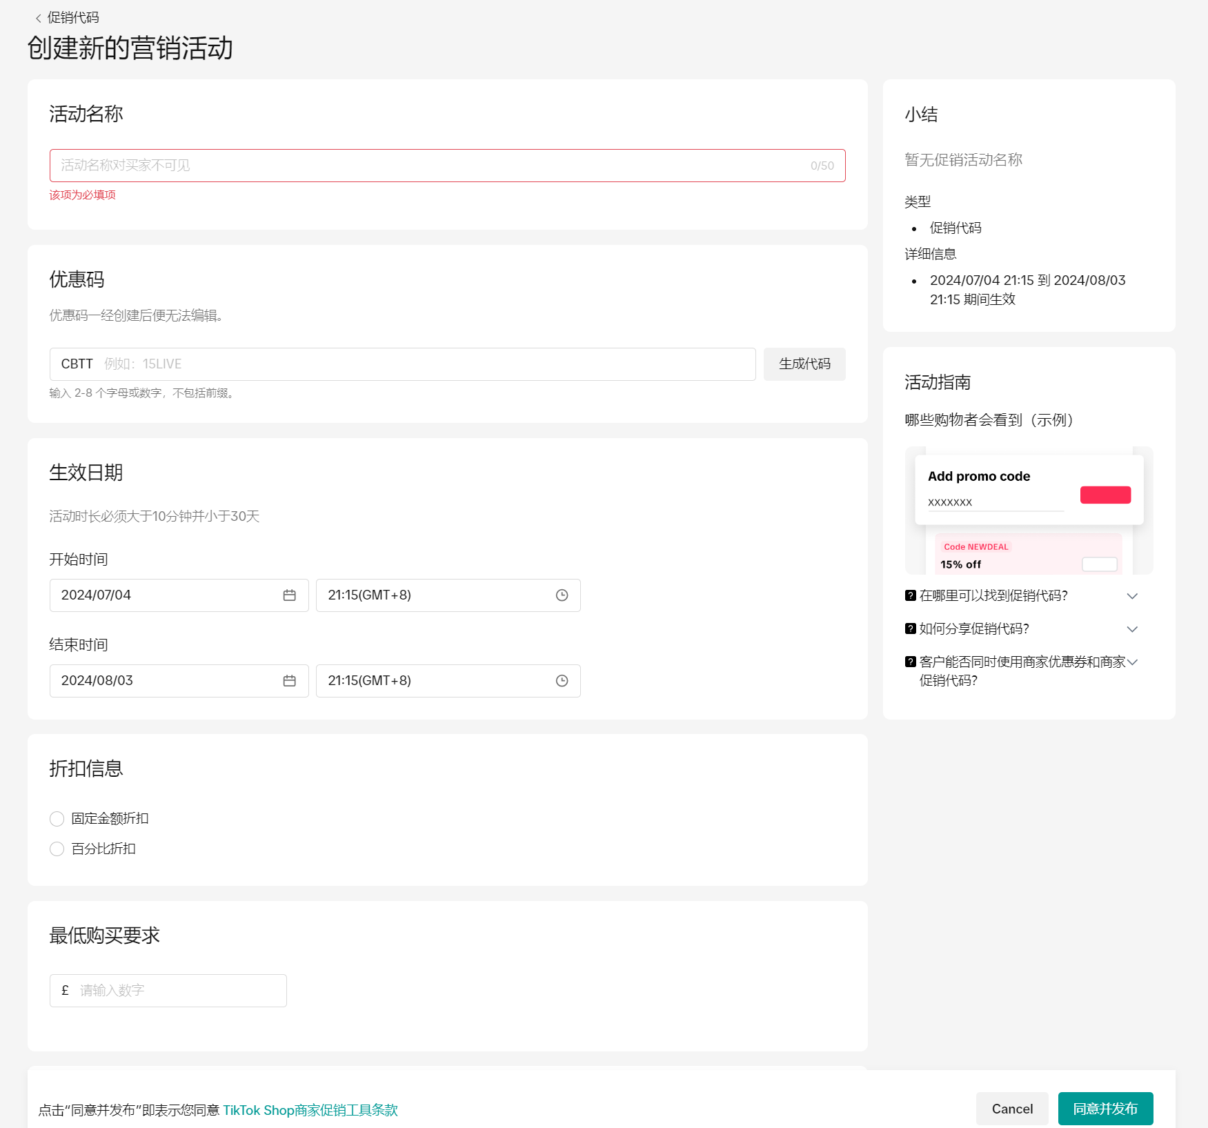Image resolution: width=1208 pixels, height=1128 pixels.
Task: Open the start time clock icon
Action: coord(562,595)
